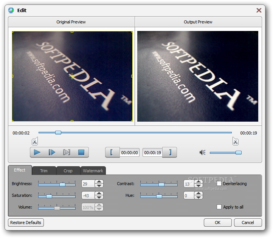Check the Apply to all box
This screenshot has height=238, width=273.
219,207
